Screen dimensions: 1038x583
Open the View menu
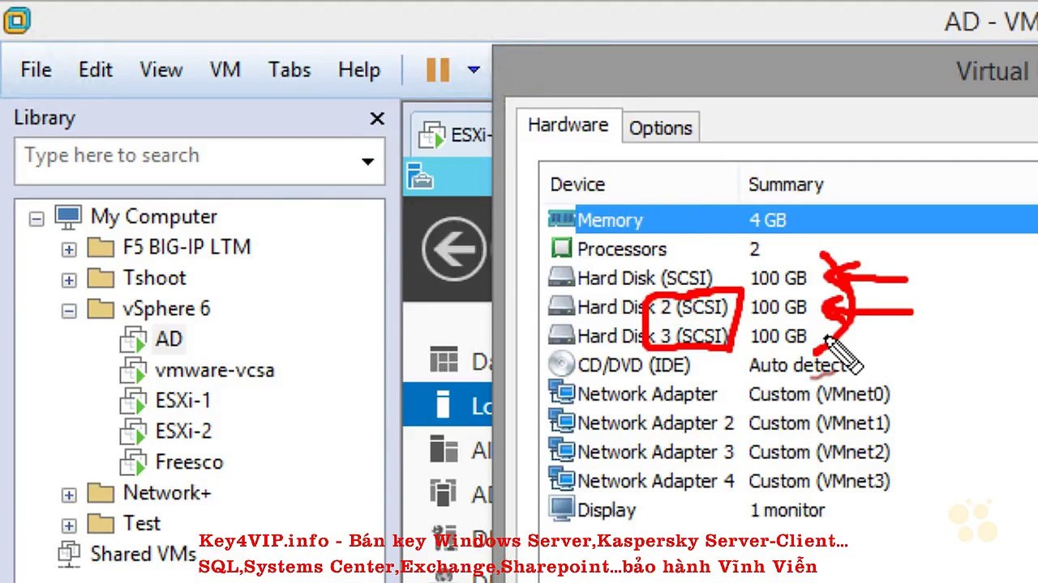coord(161,70)
